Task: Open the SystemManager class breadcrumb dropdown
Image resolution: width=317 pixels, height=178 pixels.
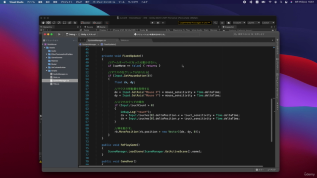Action: (89, 44)
